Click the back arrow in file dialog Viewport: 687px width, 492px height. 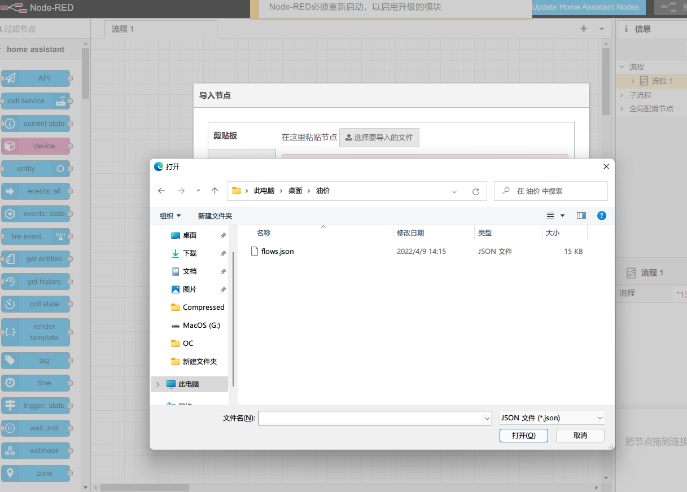[161, 191]
